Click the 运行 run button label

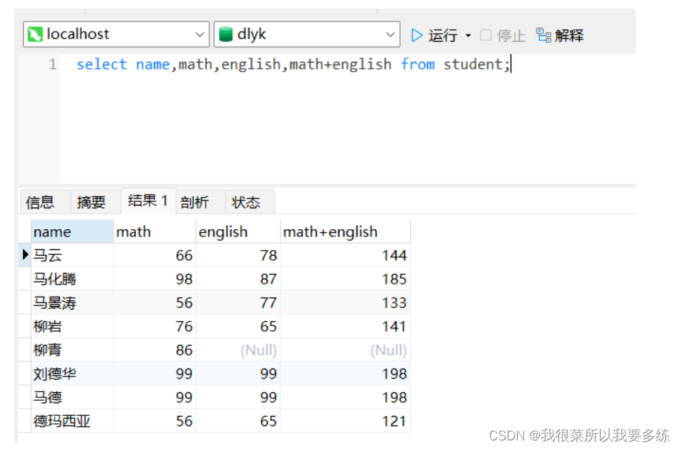442,36
